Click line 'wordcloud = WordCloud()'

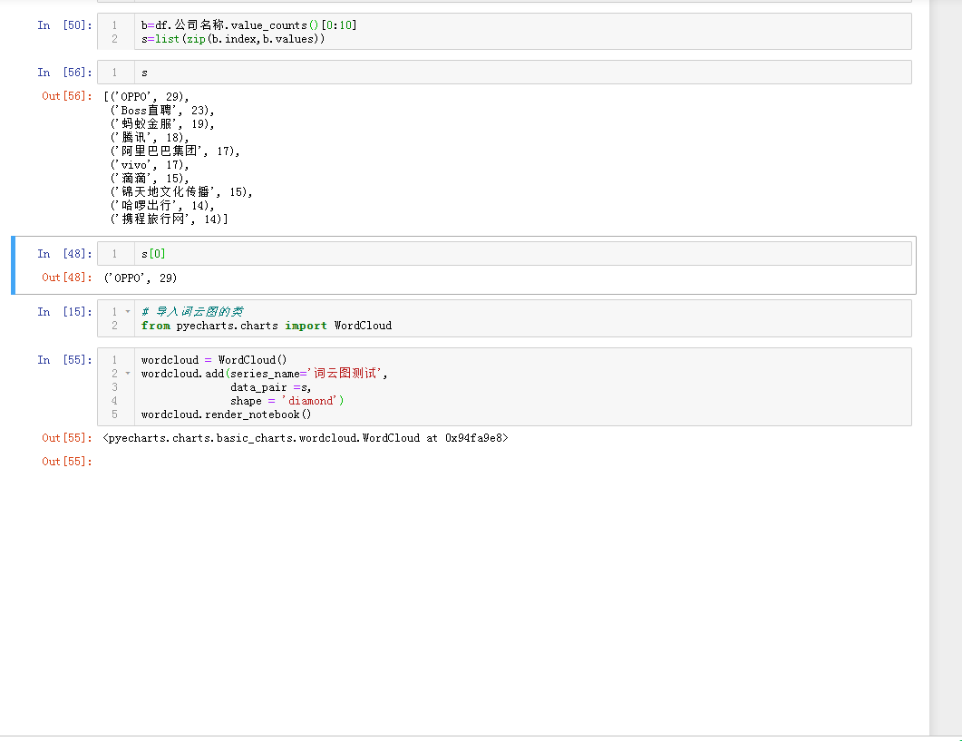click(x=214, y=360)
